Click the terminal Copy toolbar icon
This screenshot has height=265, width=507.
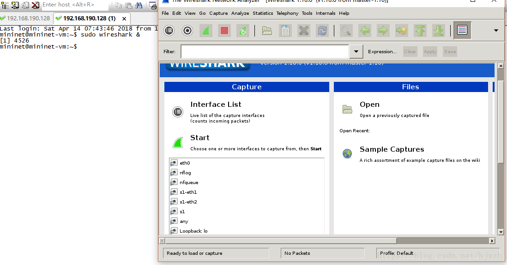click(x=118, y=5)
